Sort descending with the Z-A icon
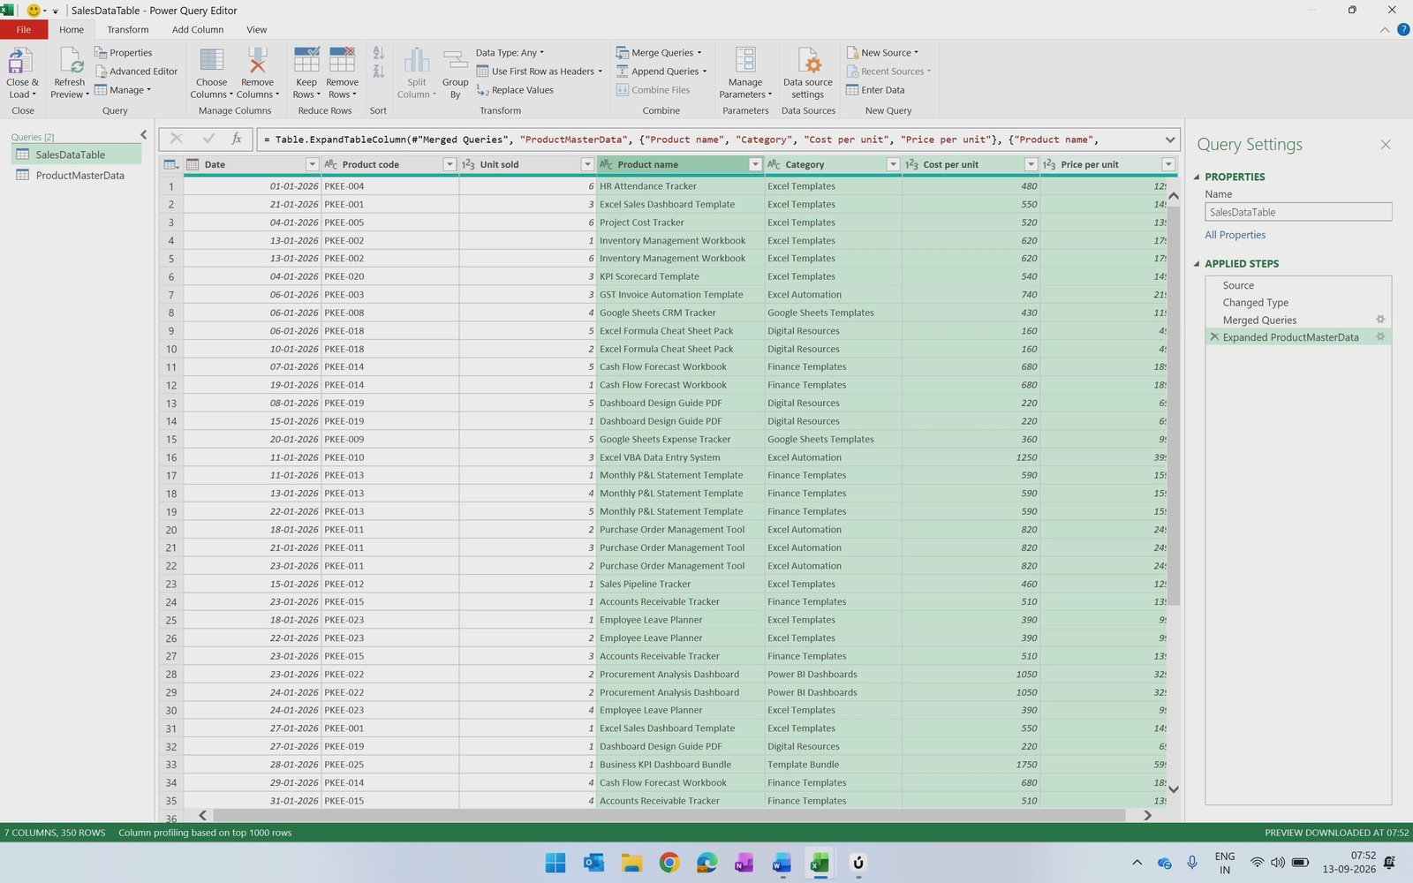Screen dimensions: 1413x883 coord(379,72)
